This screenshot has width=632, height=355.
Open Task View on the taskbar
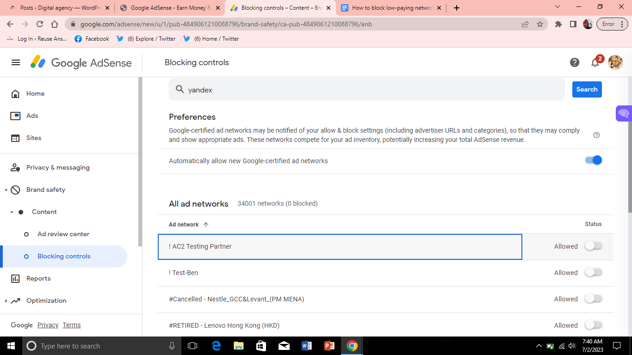[192, 346]
